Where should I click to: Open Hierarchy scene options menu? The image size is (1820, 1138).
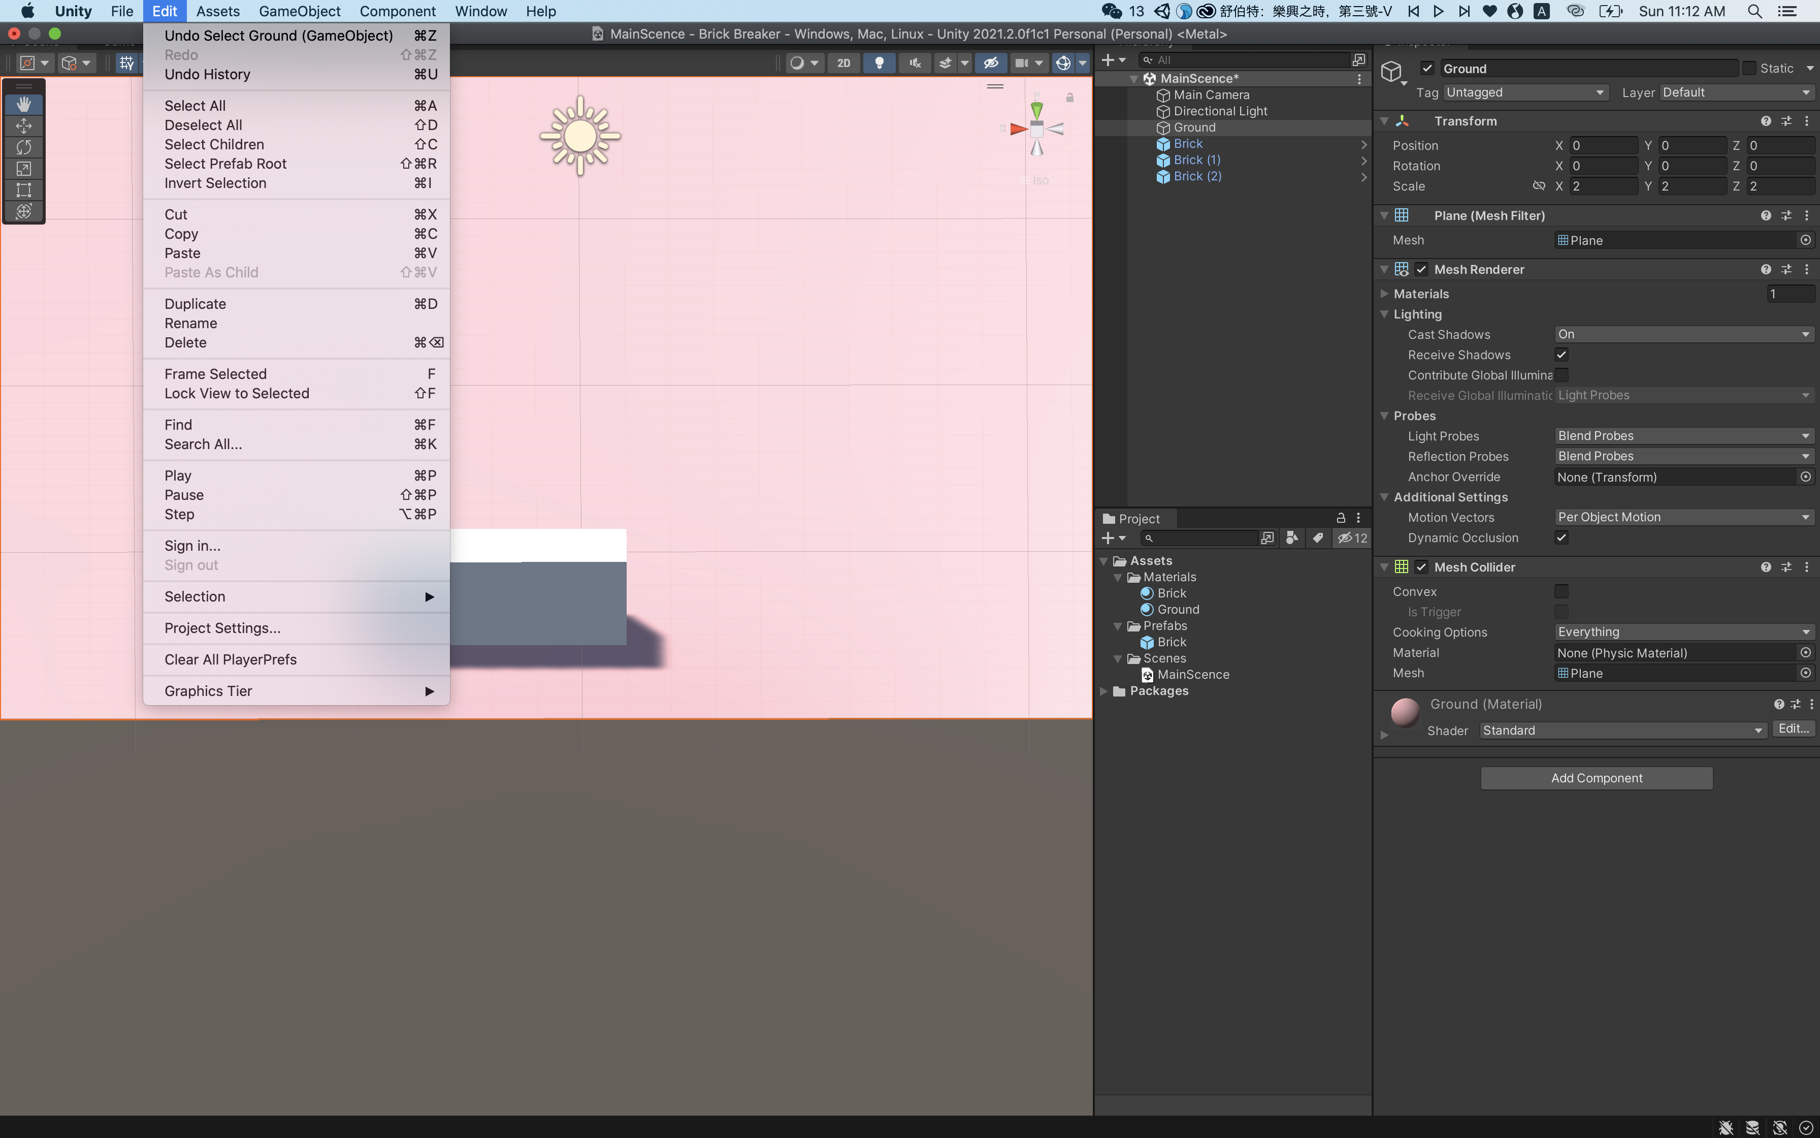click(1358, 78)
